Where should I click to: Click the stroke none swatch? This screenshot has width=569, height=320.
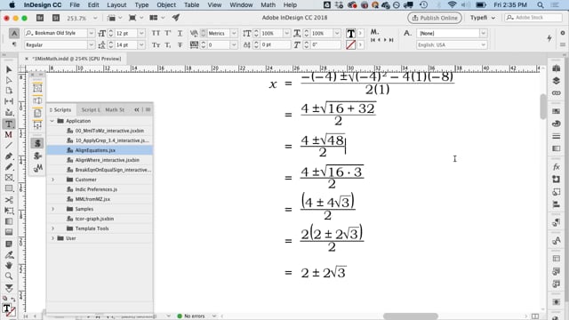click(350, 45)
